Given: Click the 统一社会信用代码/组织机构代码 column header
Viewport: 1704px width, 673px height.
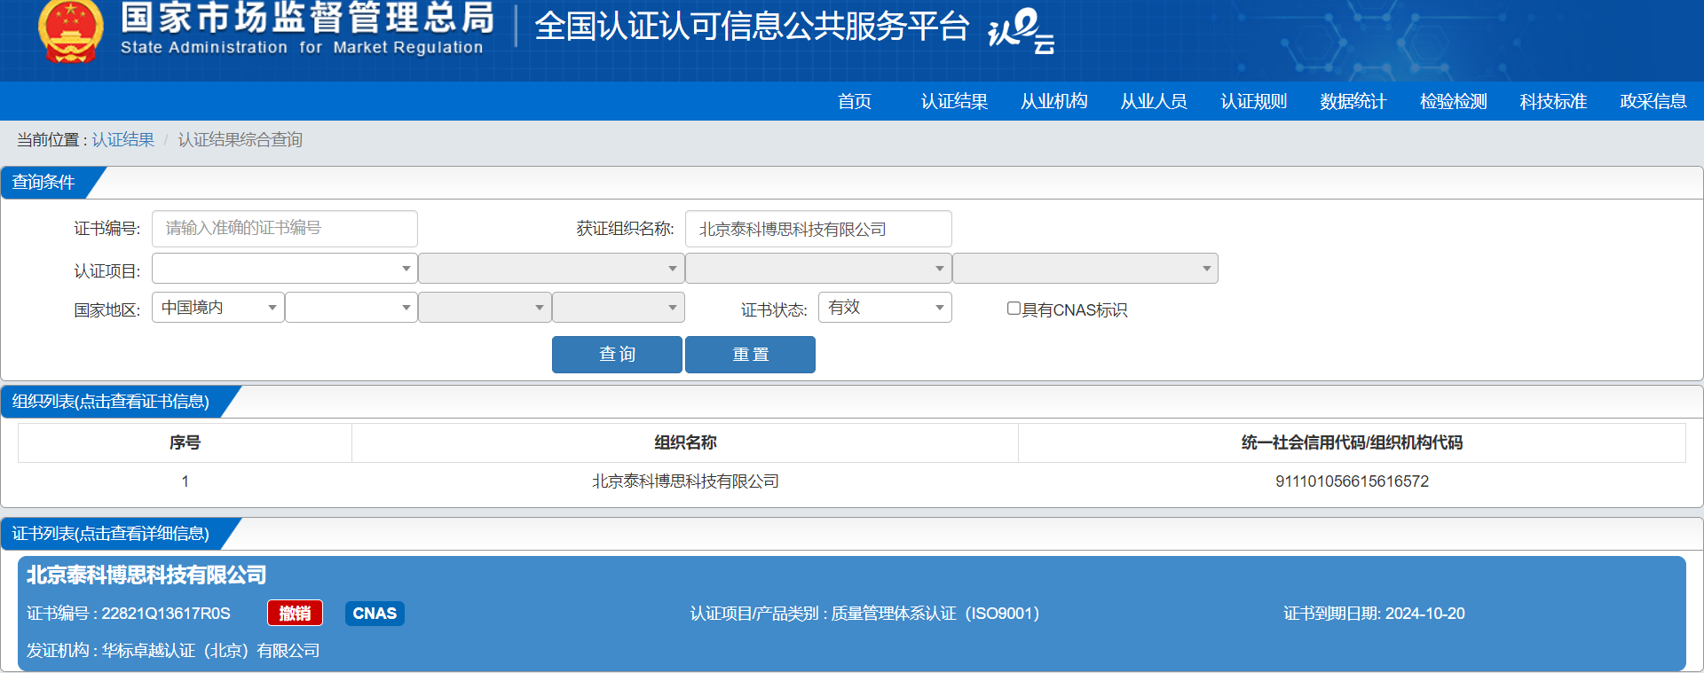Looking at the screenshot, I should (x=1352, y=442).
